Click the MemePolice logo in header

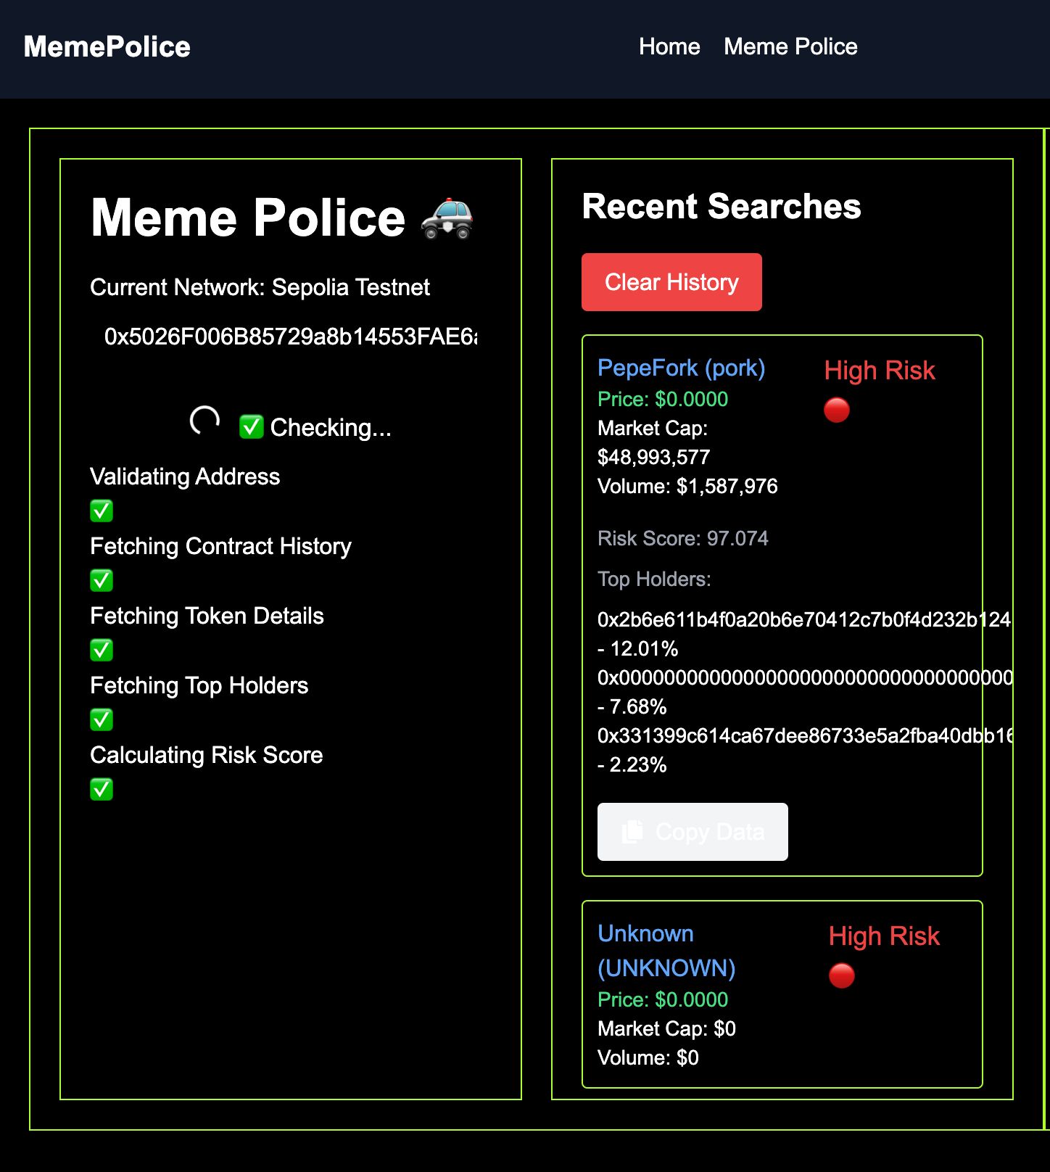(107, 47)
